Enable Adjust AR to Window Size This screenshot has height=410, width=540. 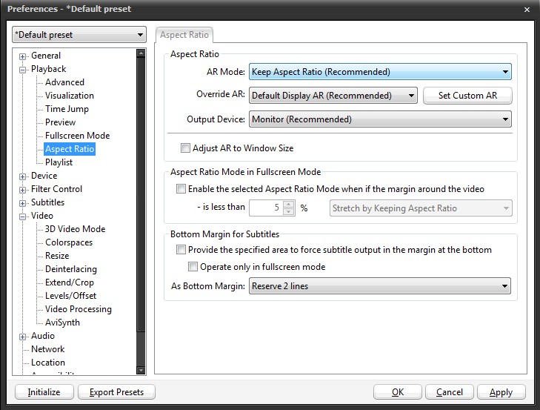coord(185,148)
